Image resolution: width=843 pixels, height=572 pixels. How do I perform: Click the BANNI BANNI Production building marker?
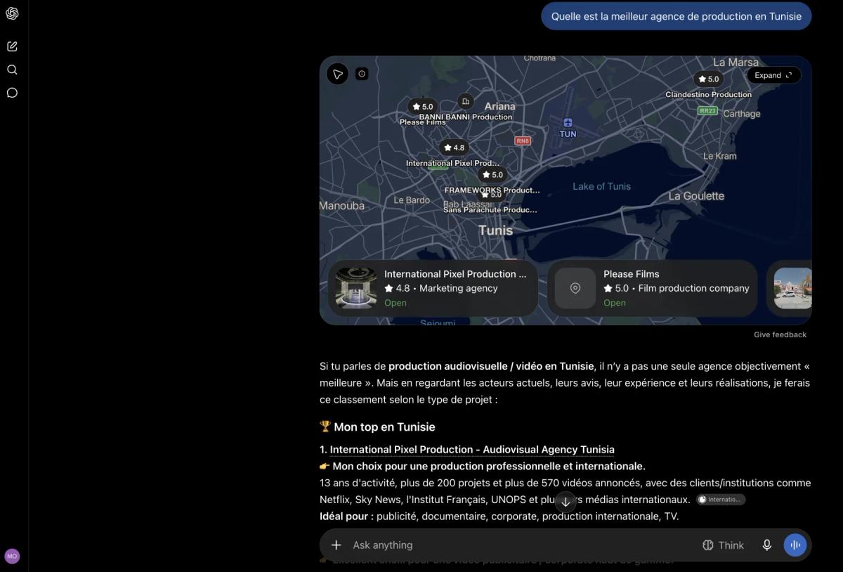pyautogui.click(x=465, y=102)
